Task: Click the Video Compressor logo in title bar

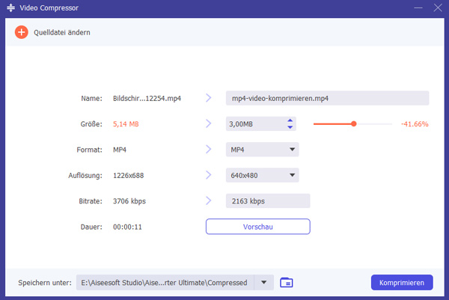Action: (11, 8)
